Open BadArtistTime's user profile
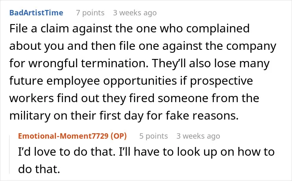 tap(36, 13)
